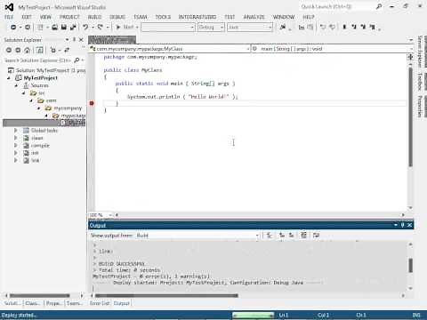Click the green Start debugging arrow
This screenshot has width=427, height=320.
(118, 27)
